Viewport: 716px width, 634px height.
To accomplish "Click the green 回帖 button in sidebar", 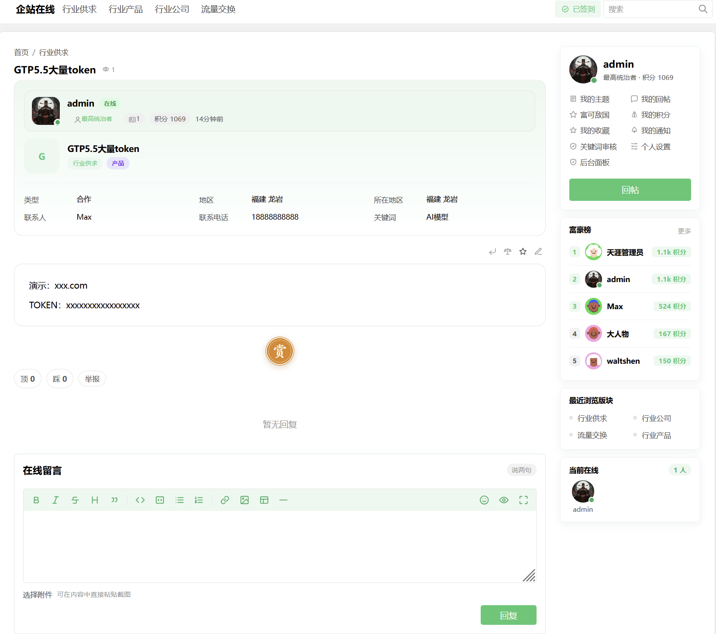I will click(x=630, y=190).
